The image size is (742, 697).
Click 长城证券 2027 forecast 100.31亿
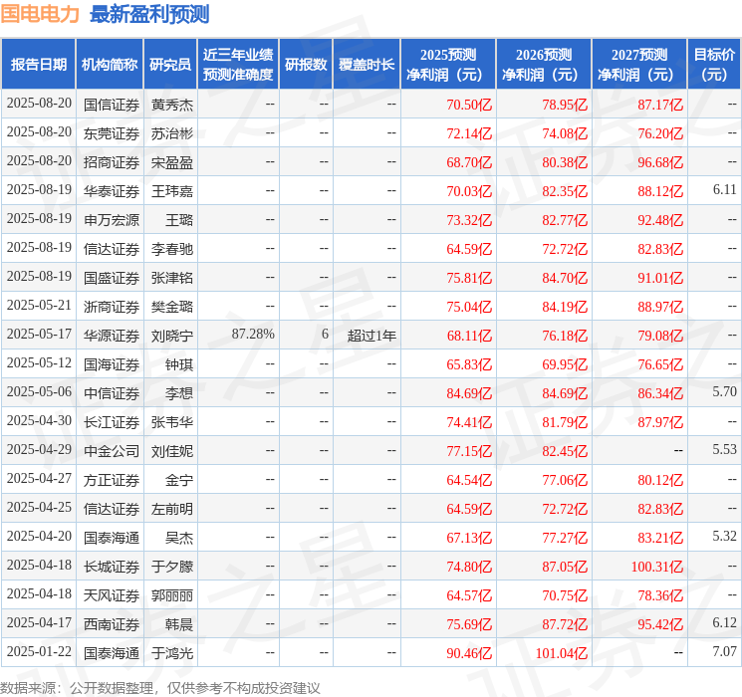click(656, 567)
